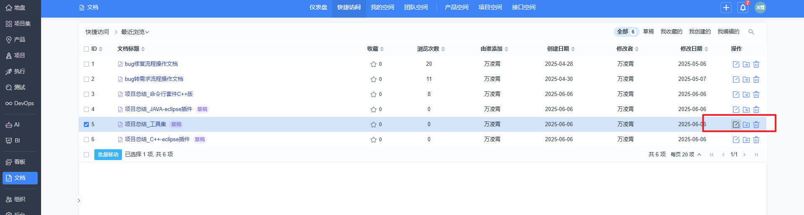Viewport: 804px width, 215px height.
Task: Filter by 草稿 documents
Action: click(x=648, y=32)
